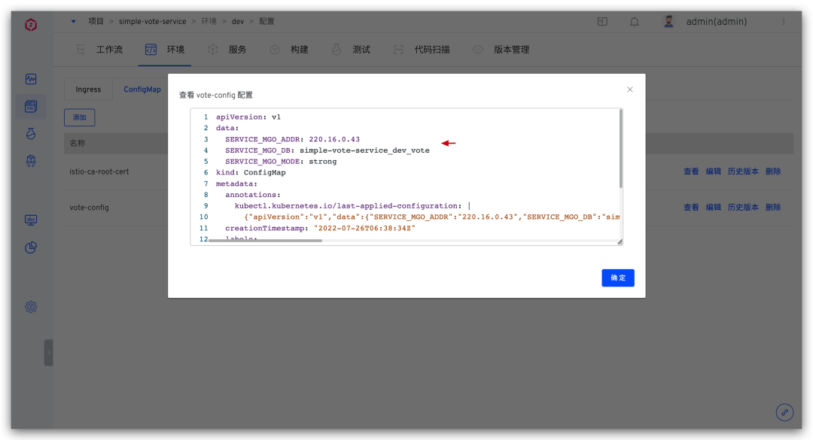Select the project management icon in sidebar
Viewport: 813px width, 440px height.
(x=30, y=106)
